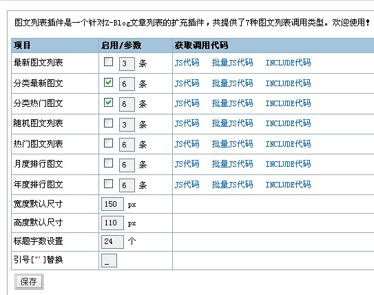374x295 pixels.
Task: Enable the 月度排行图文 checkbox
Action: 109,163
